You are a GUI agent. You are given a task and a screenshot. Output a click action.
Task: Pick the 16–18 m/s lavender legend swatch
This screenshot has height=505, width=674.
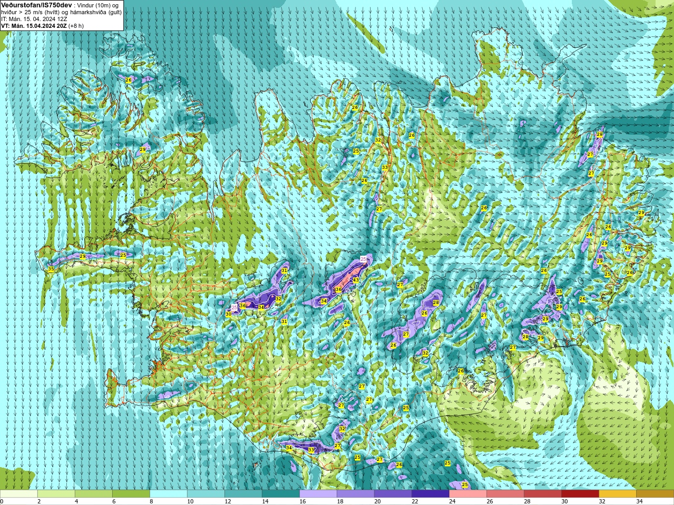[318, 493]
